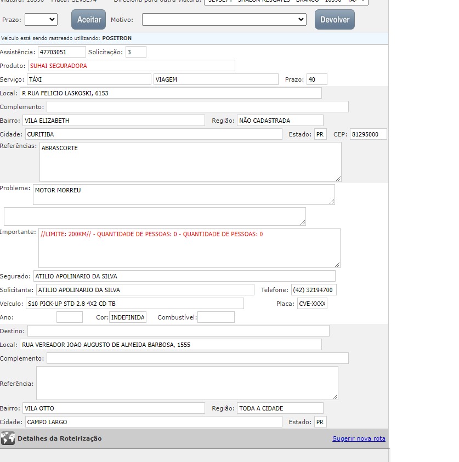The width and height of the screenshot is (459, 462).
Task: Click the Aceitar button
Action: pyautogui.click(x=88, y=19)
